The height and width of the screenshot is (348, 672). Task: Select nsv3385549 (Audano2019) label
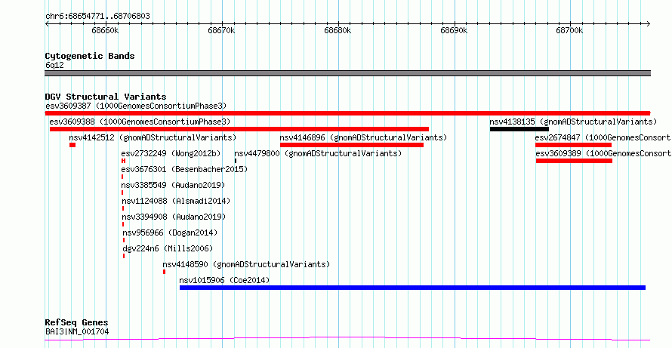[x=173, y=185]
